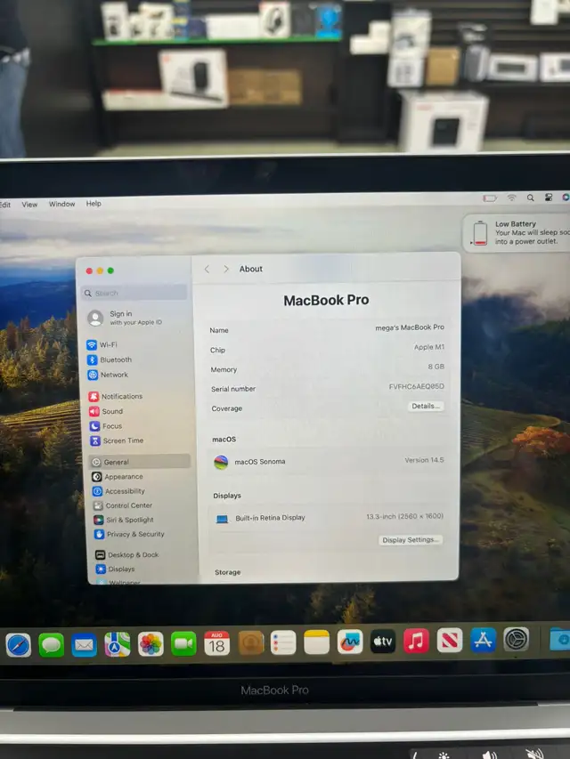The height and width of the screenshot is (759, 570).
Task: Open Freeform from the Dock
Action: tap(350, 642)
